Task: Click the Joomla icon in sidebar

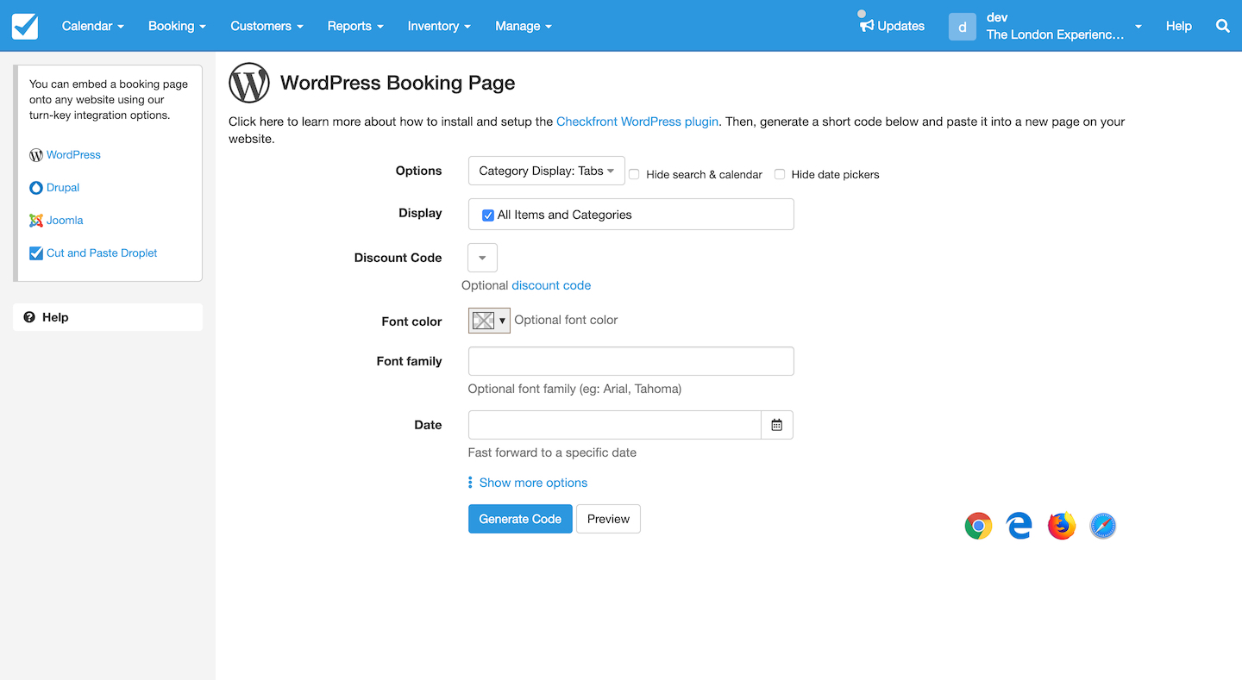Action: pyautogui.click(x=36, y=221)
